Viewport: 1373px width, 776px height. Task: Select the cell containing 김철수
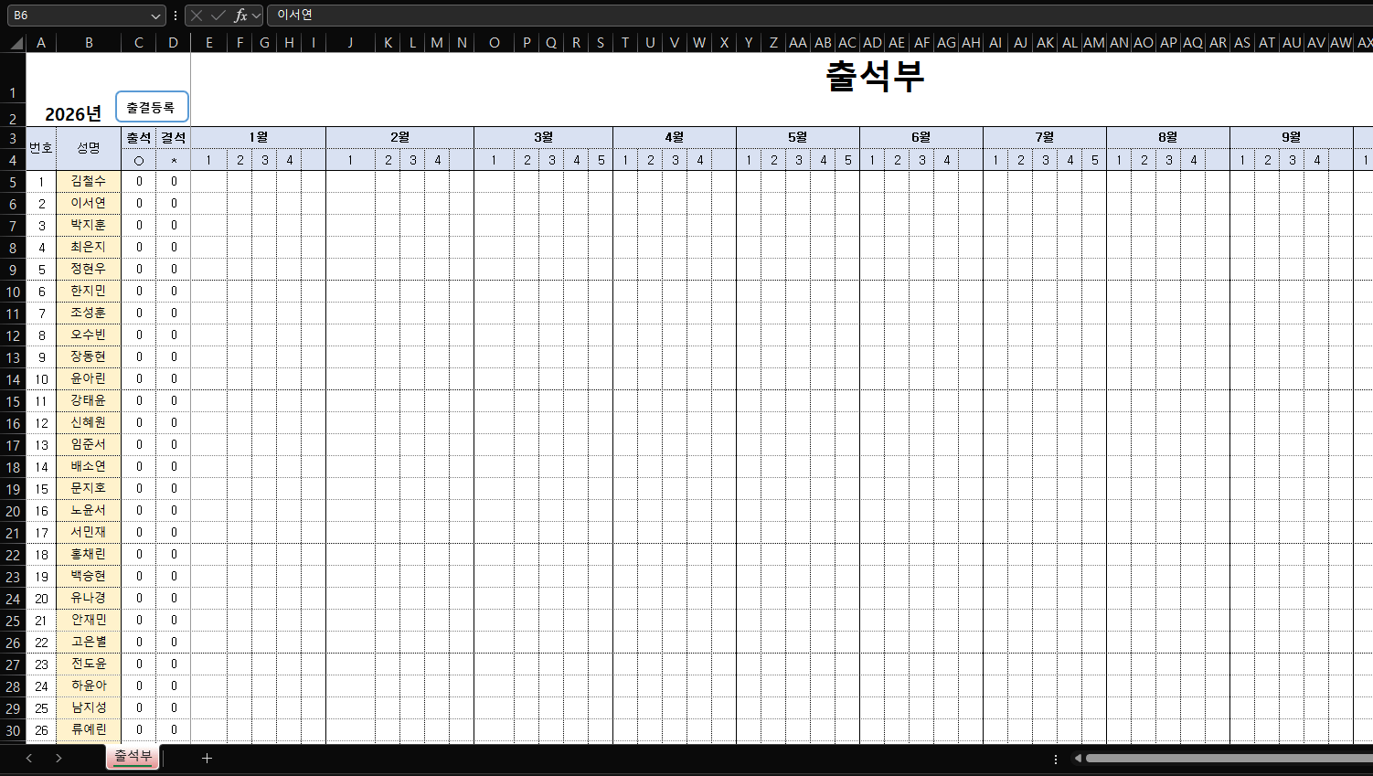89,181
